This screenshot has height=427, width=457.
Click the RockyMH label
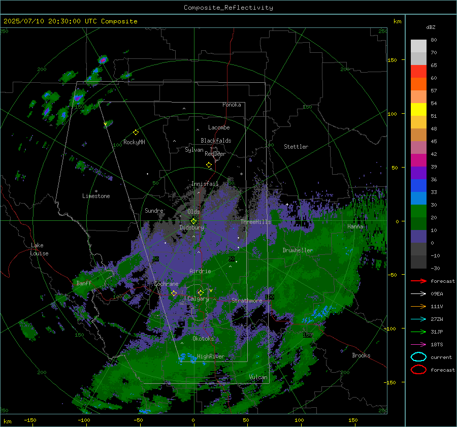coord(134,142)
